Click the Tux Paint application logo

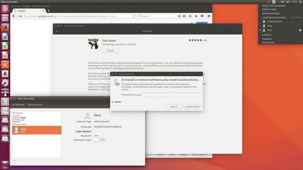tap(93, 44)
